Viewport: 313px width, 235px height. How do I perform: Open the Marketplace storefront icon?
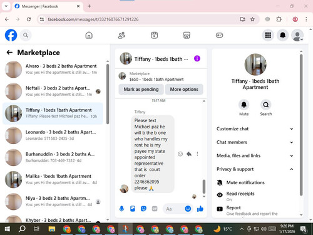[x=187, y=35]
